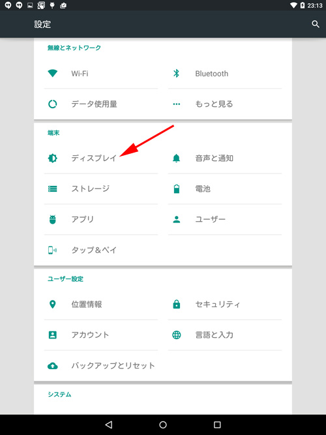Tap the battery icon beside 電池
This screenshot has width=326, height=435.
coord(177,188)
